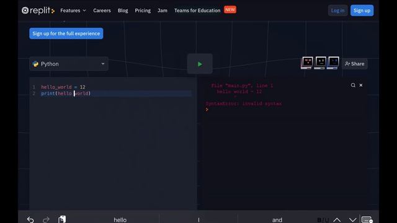
Task: Tap the up chevron in keyboard bar
Action: point(337,220)
